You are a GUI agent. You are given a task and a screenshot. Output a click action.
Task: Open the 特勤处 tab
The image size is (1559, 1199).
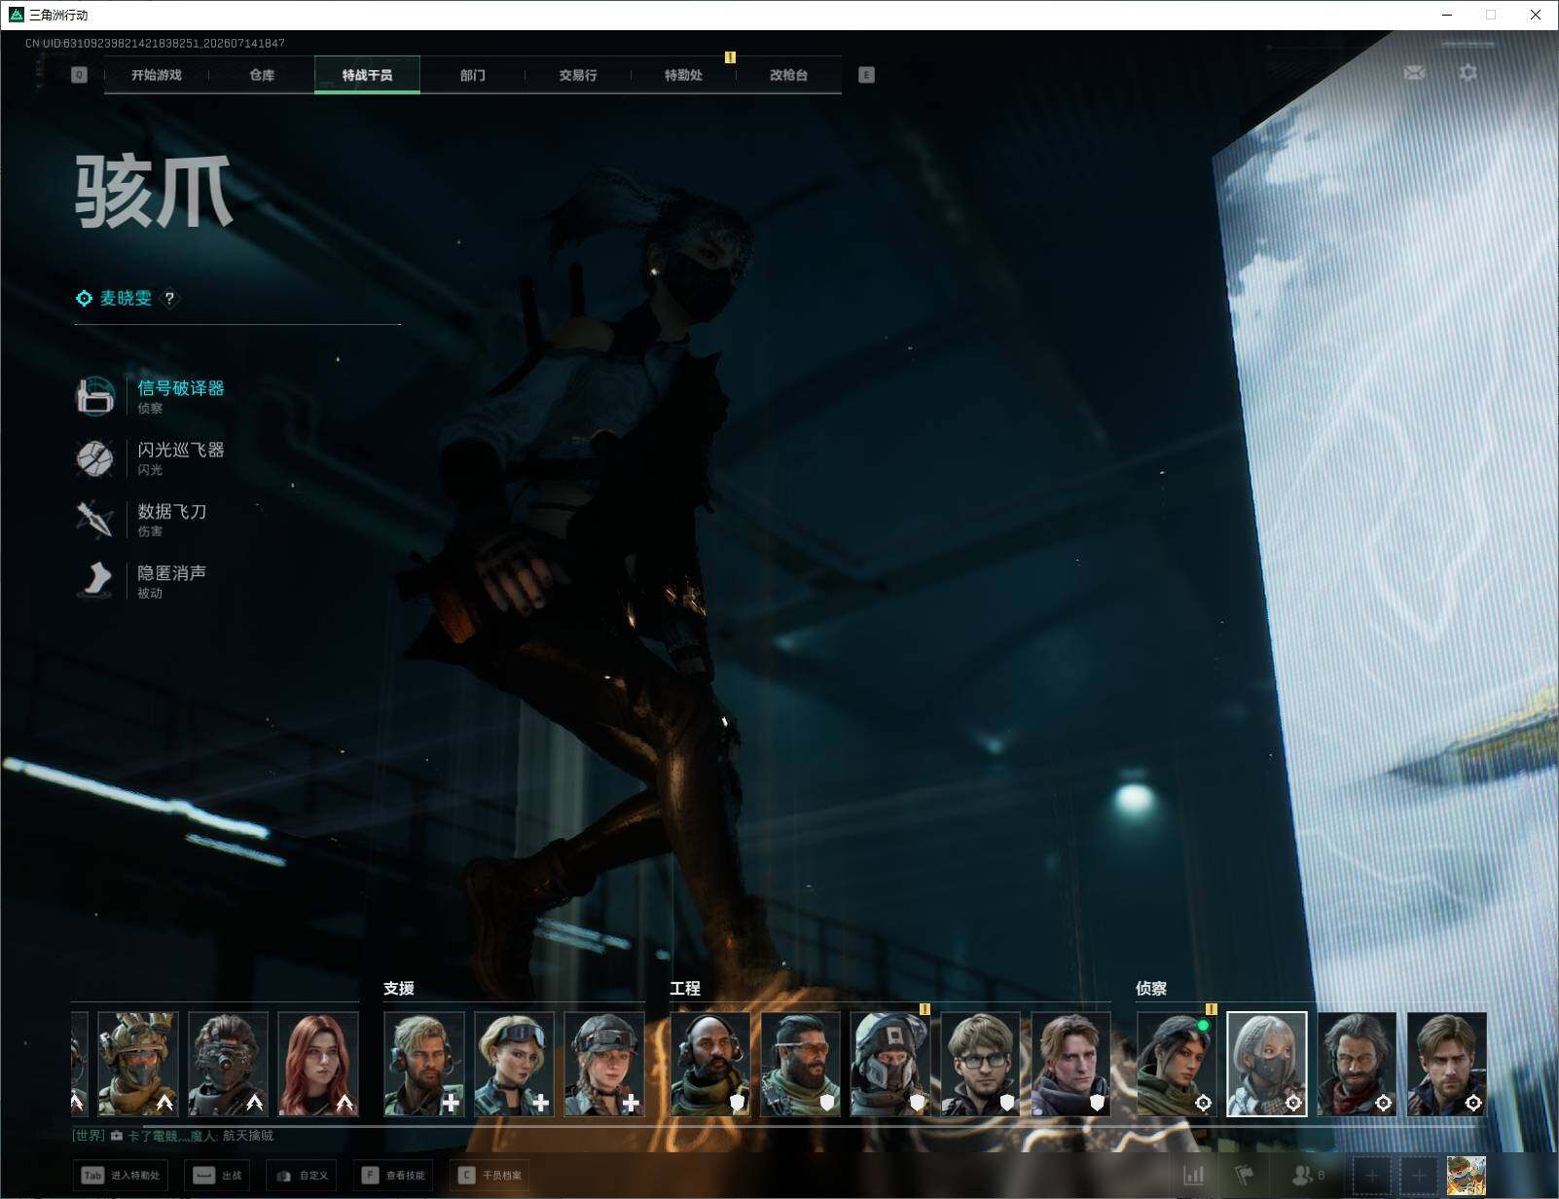pyautogui.click(x=683, y=75)
